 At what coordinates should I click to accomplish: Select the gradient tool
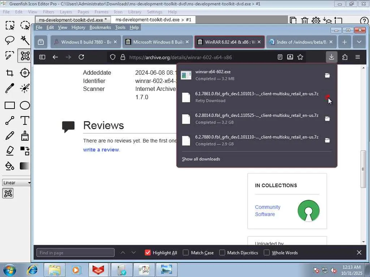(x=25, y=166)
